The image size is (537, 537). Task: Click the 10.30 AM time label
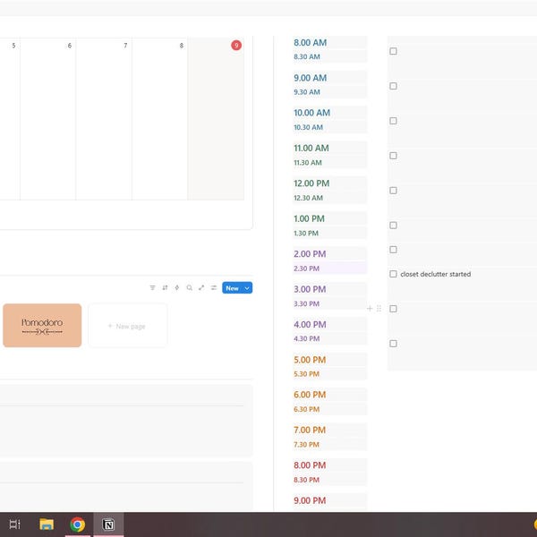coord(308,127)
